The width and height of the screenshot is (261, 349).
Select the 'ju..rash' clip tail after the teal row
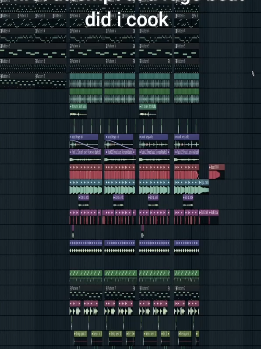pos(204,187)
